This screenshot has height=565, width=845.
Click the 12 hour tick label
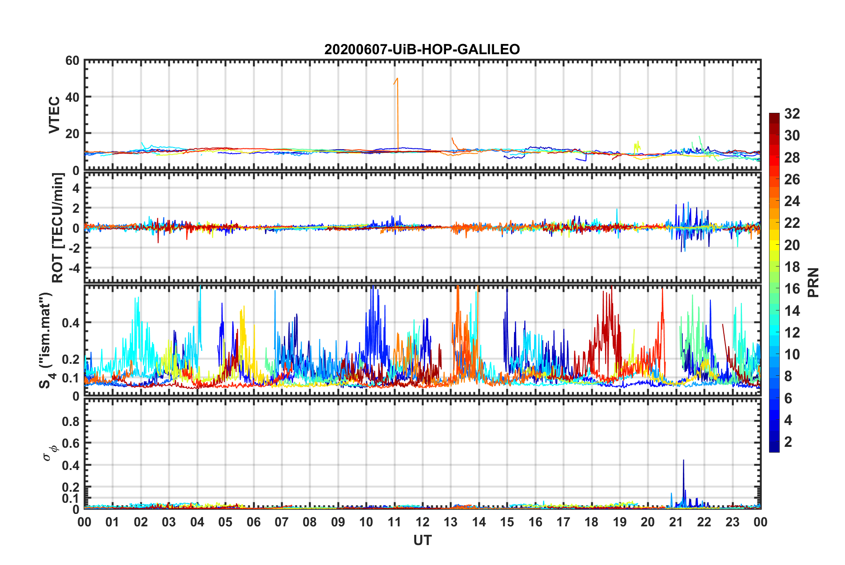[x=422, y=522]
